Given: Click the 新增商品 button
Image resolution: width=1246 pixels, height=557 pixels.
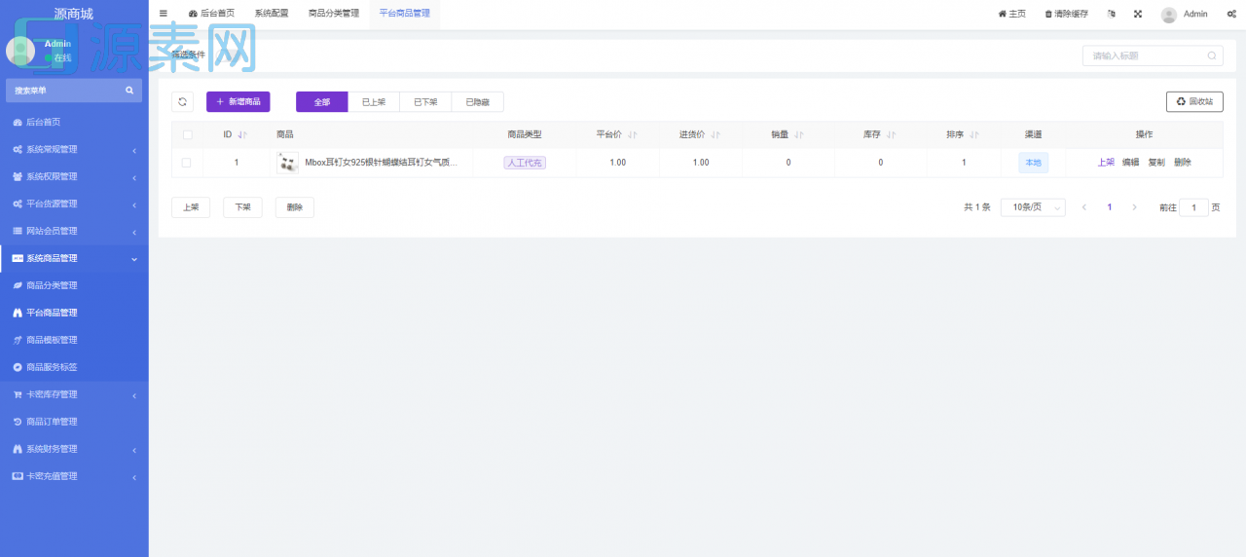Looking at the screenshot, I should coord(238,101).
